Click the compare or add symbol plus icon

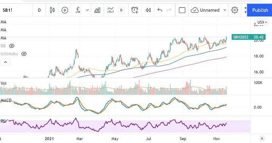click(x=65, y=10)
